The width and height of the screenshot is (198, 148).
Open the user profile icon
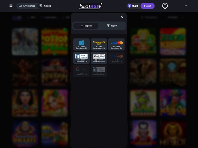(165, 6)
